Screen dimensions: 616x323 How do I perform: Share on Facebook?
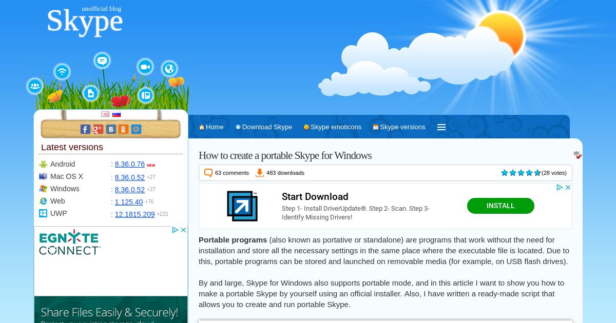85,129
